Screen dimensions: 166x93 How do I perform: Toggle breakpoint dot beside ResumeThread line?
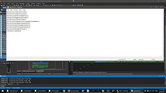pyautogui.click(x=70, y=61)
